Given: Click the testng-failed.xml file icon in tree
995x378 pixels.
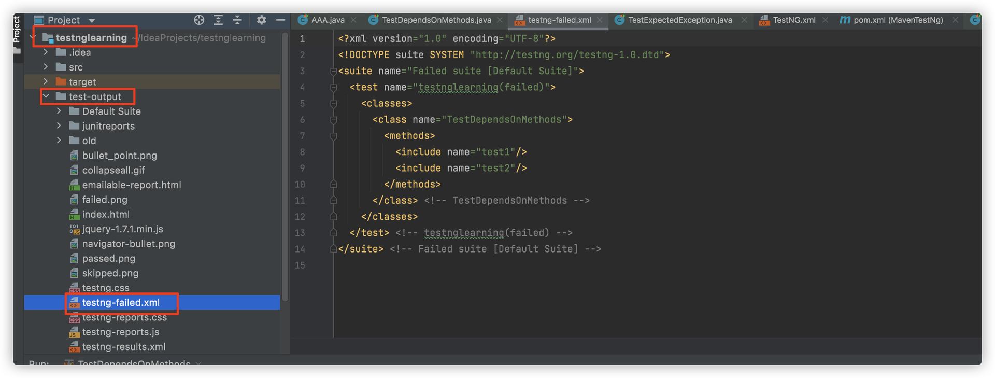Looking at the screenshot, I should (74, 302).
